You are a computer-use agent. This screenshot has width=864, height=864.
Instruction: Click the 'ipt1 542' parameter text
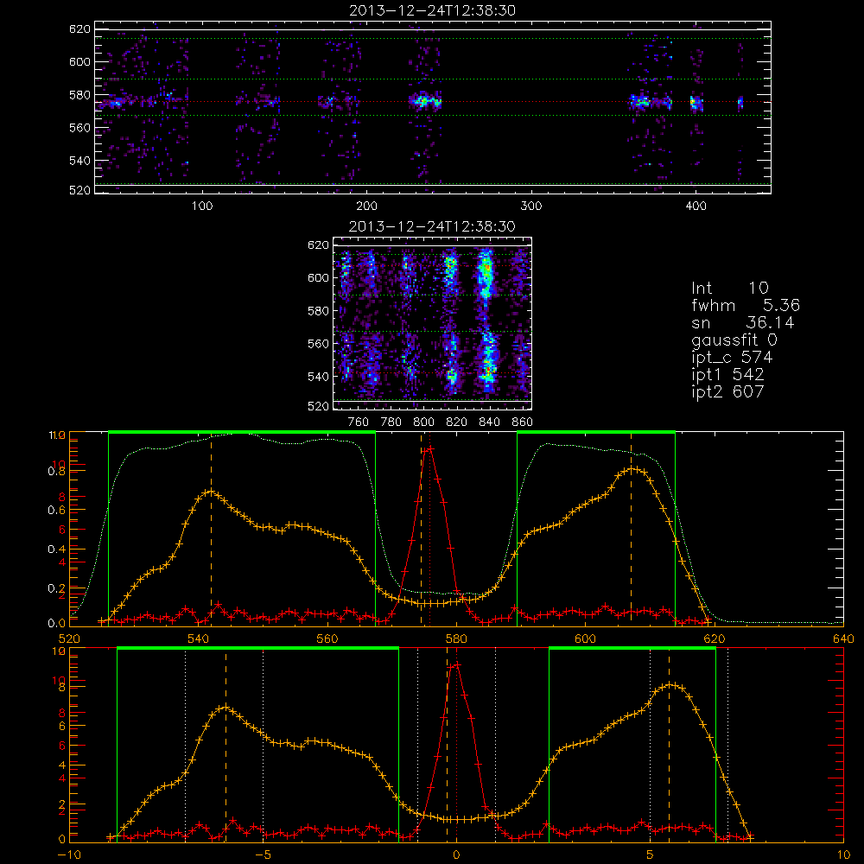click(x=727, y=375)
